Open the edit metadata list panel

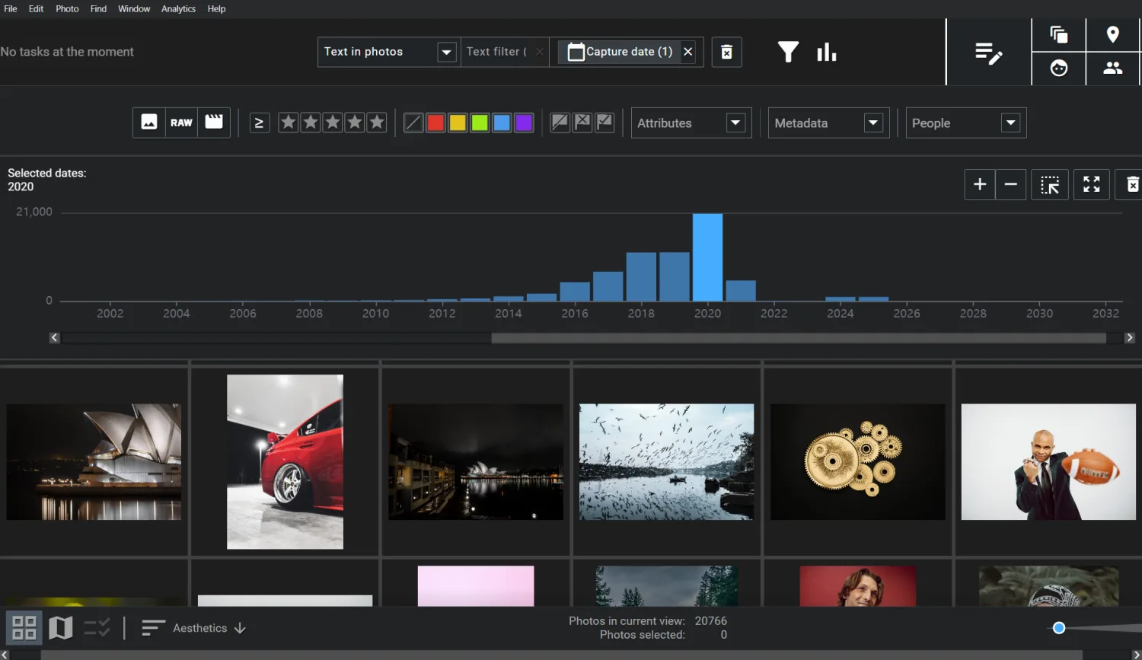(988, 53)
